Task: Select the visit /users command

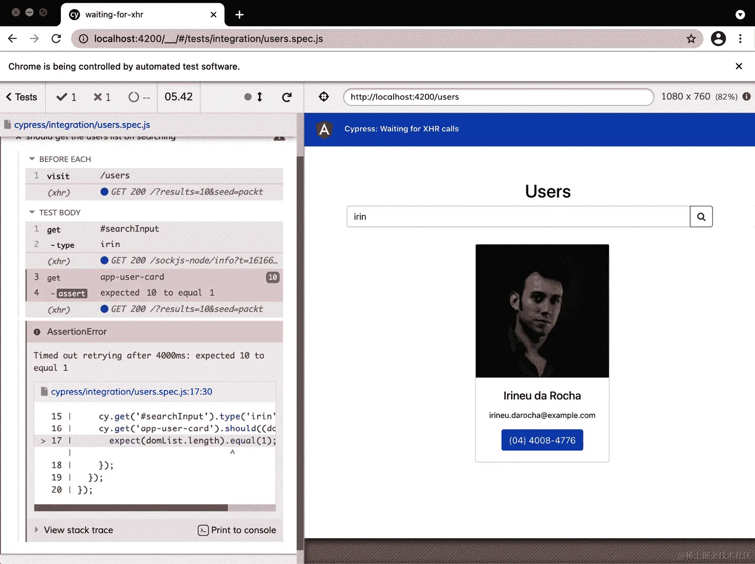Action: click(x=154, y=176)
